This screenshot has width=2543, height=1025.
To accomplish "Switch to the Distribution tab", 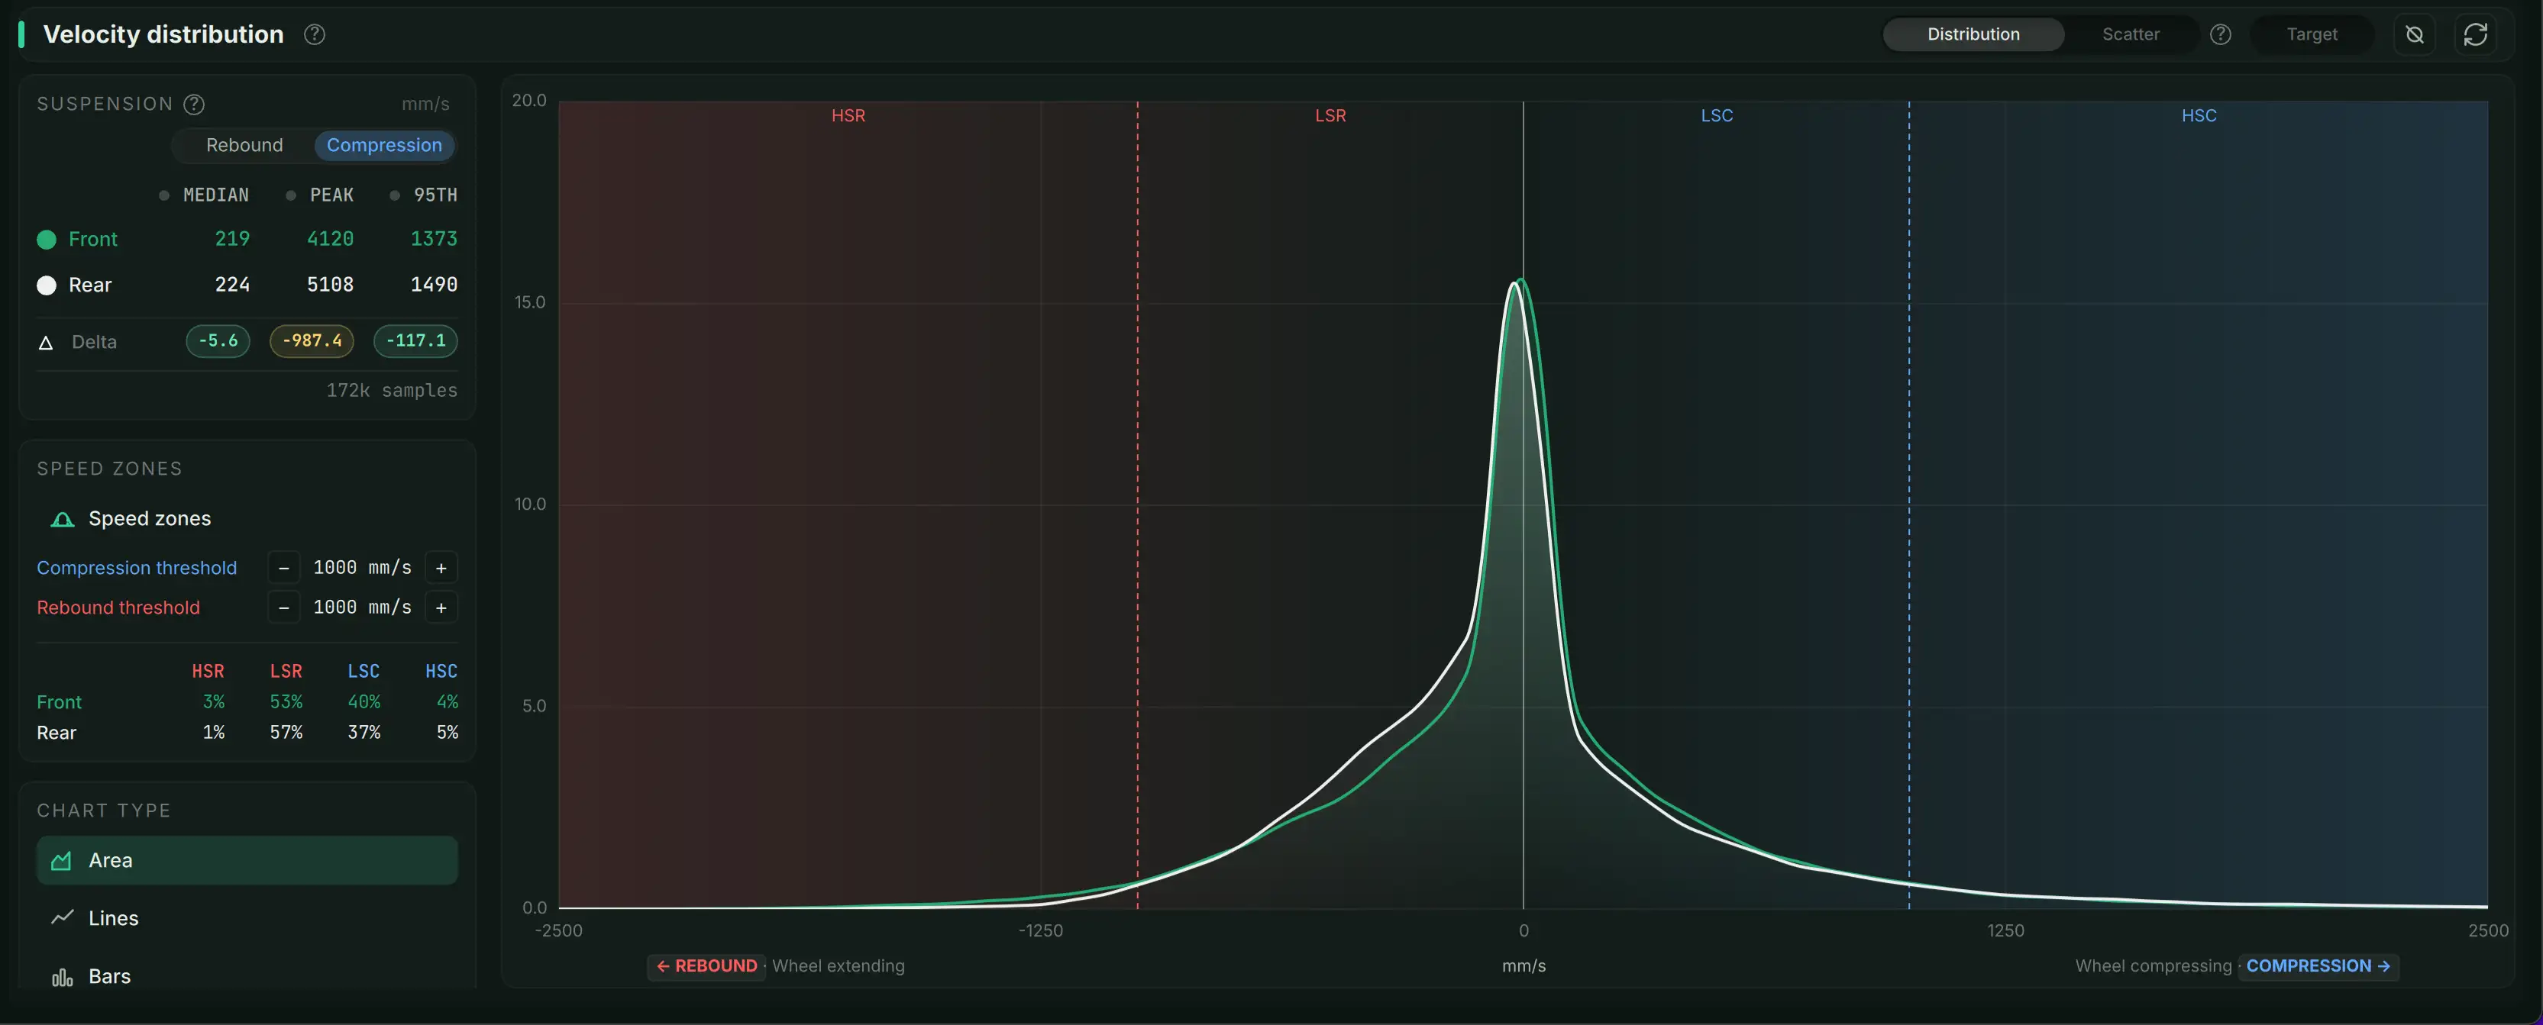I will click(x=1973, y=34).
